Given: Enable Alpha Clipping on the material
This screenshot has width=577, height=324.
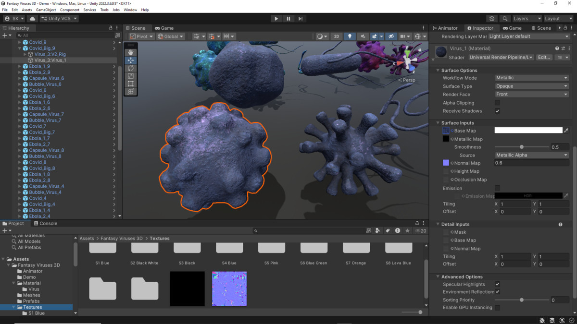Looking at the screenshot, I should point(499,102).
